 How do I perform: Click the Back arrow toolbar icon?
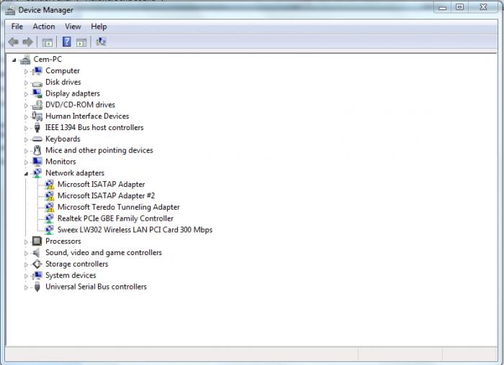click(13, 42)
